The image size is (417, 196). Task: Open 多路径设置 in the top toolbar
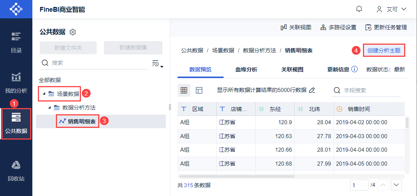(338, 27)
